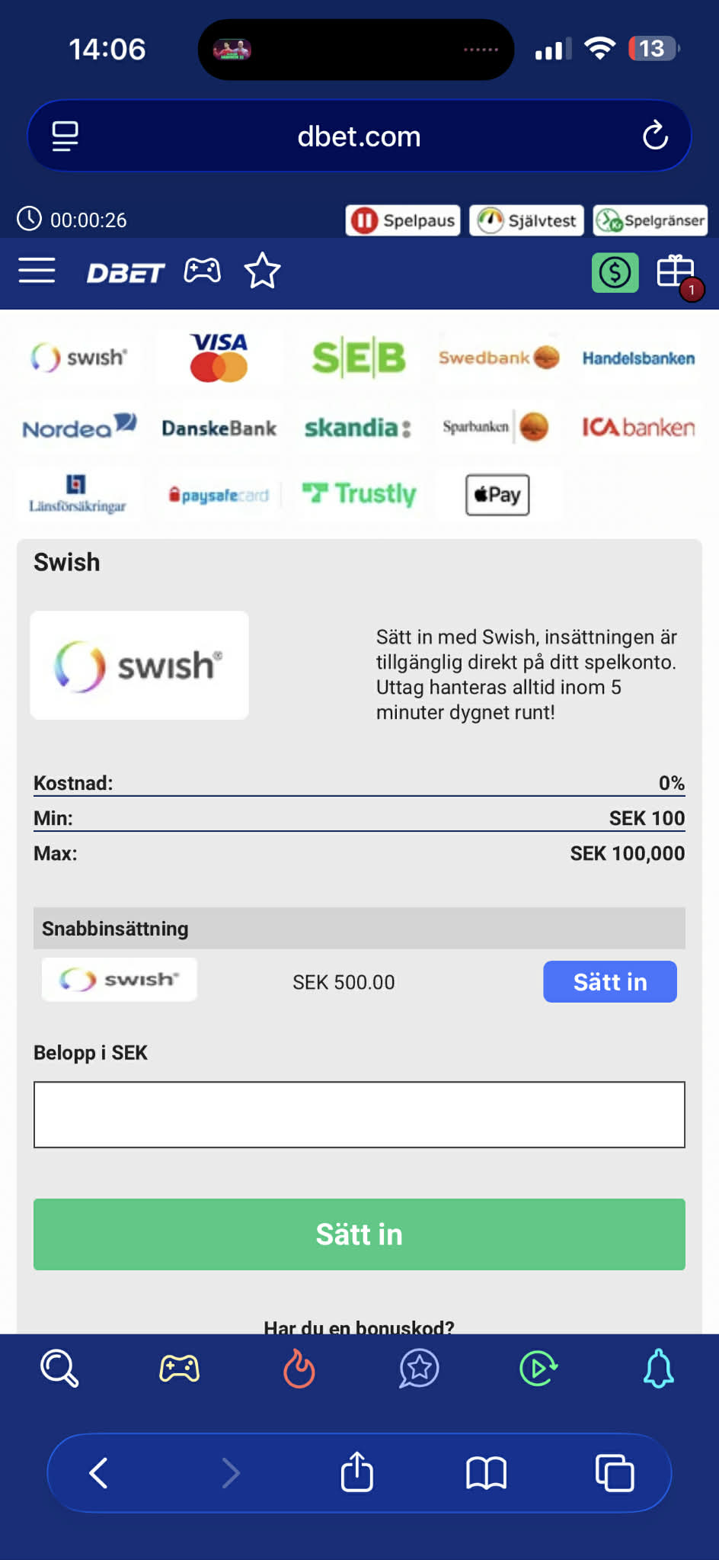Open the Spelpaus button
719x1560 pixels.
coord(403,220)
